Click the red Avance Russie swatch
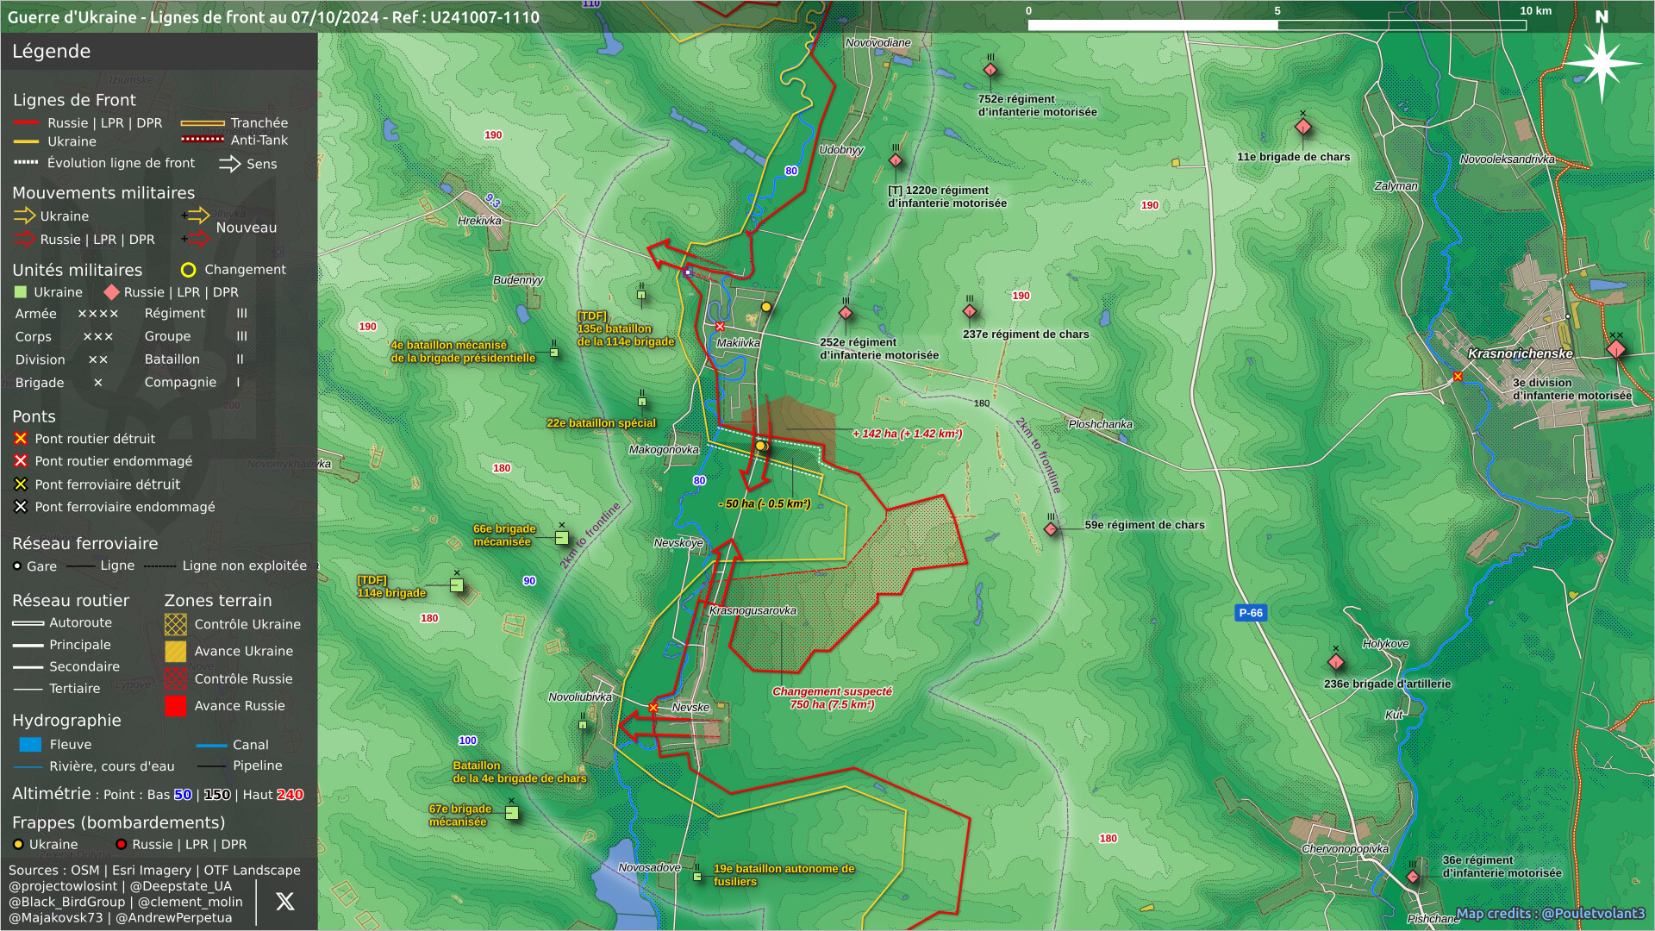Screen dimensions: 1655x931 pos(176,706)
